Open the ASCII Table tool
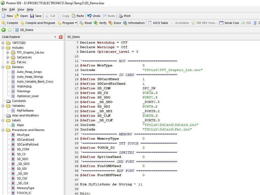260x195 pixels. 158,23
